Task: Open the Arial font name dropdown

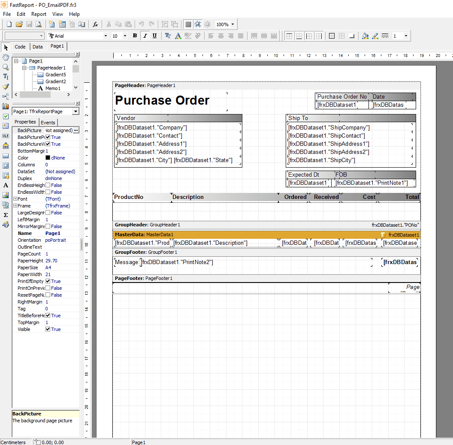Action: coord(106,36)
